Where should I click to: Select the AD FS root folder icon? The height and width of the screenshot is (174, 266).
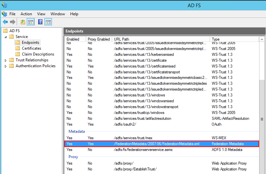(x=5, y=31)
